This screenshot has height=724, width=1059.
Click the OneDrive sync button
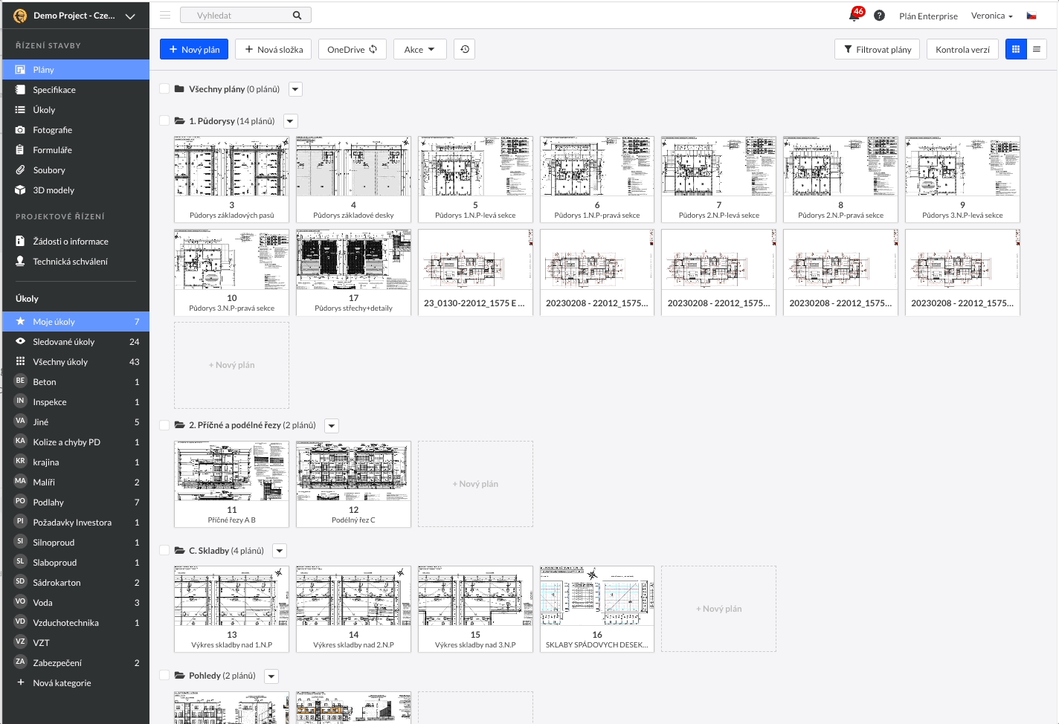[353, 49]
